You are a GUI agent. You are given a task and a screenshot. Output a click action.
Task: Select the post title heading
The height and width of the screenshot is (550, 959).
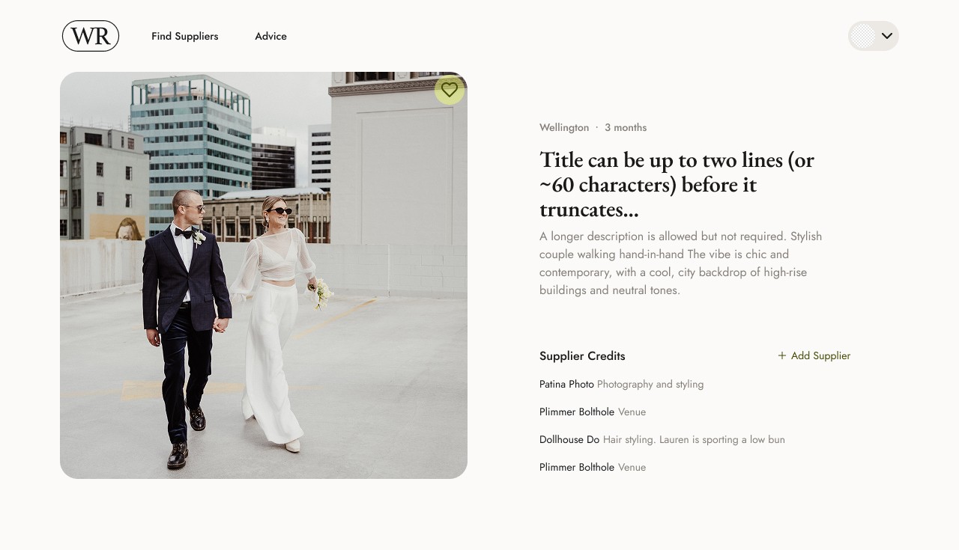tap(677, 184)
